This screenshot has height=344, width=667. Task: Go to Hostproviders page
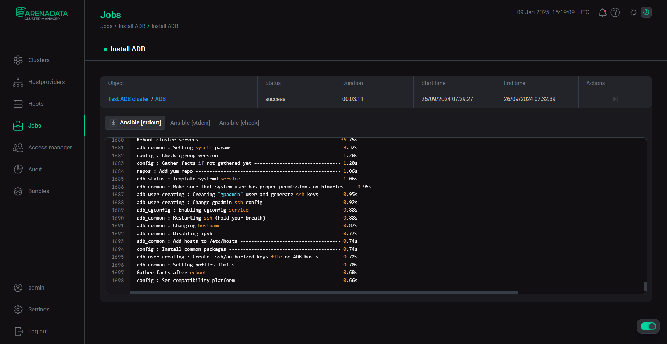[x=46, y=82]
